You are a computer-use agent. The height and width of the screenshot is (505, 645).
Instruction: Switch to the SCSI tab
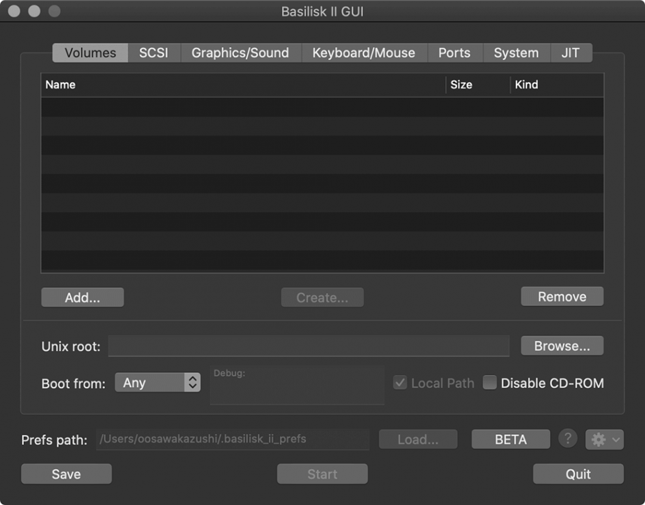click(154, 53)
